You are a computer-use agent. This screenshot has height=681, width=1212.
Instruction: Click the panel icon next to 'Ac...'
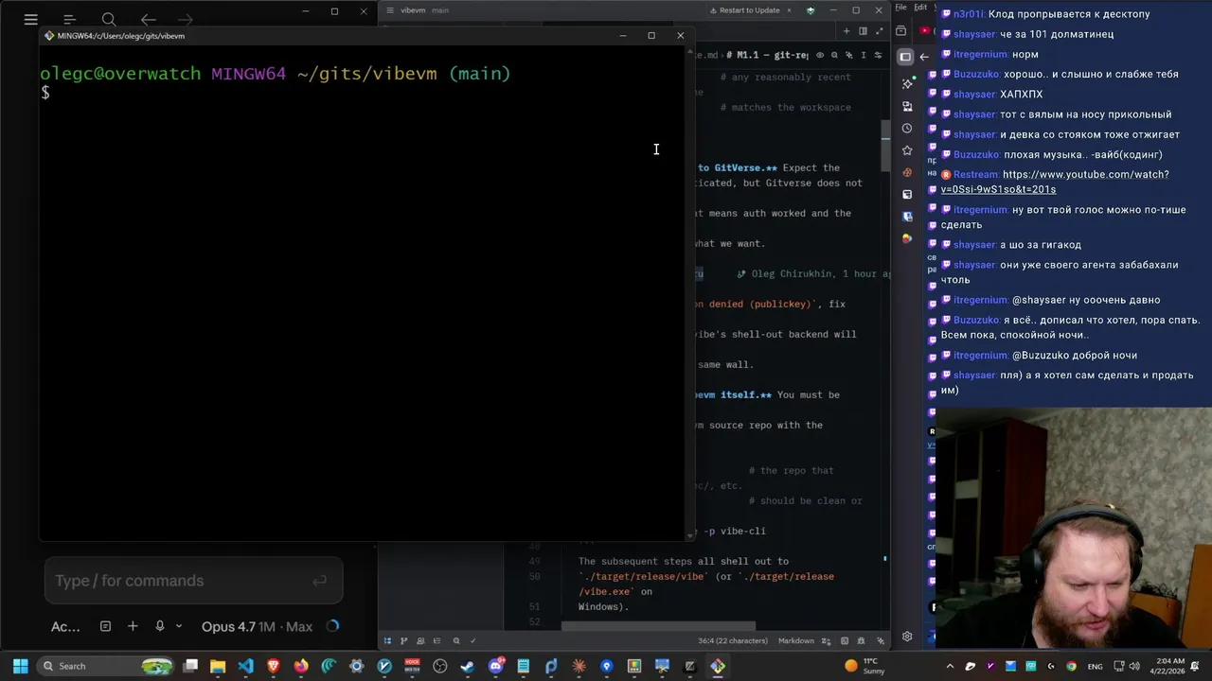pyautogui.click(x=105, y=626)
